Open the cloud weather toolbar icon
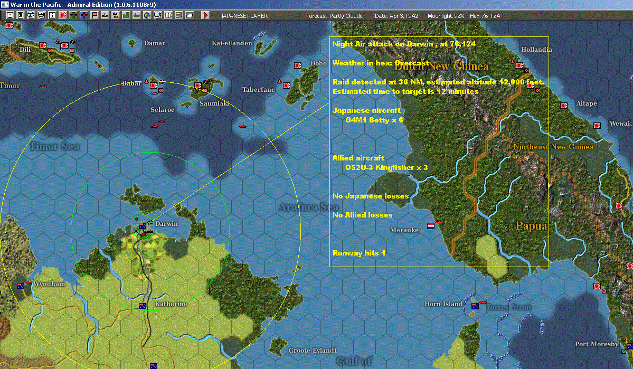 click(x=189, y=15)
